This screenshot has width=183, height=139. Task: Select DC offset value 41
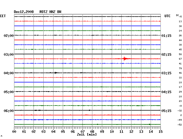tap(180, 64)
